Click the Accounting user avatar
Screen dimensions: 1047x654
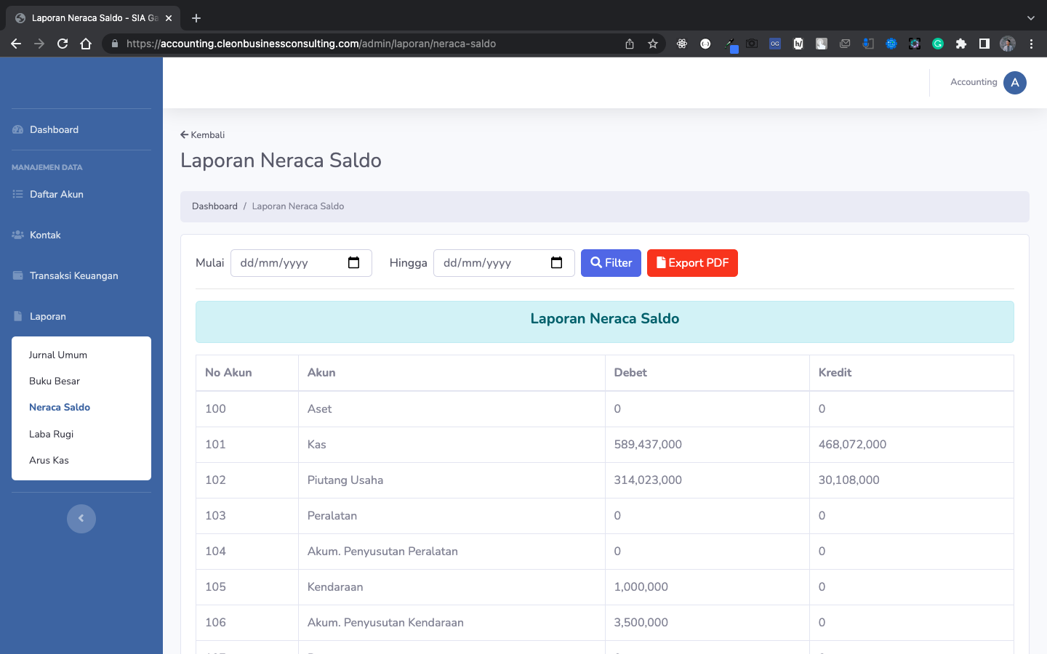(x=1015, y=83)
